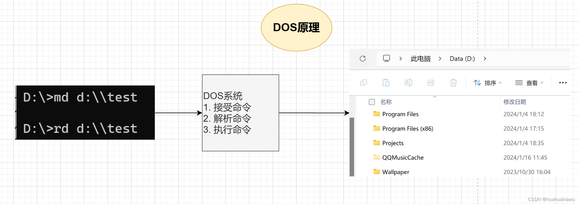
Task: Expand the chevron after Data (D:)
Action: [x=485, y=58]
